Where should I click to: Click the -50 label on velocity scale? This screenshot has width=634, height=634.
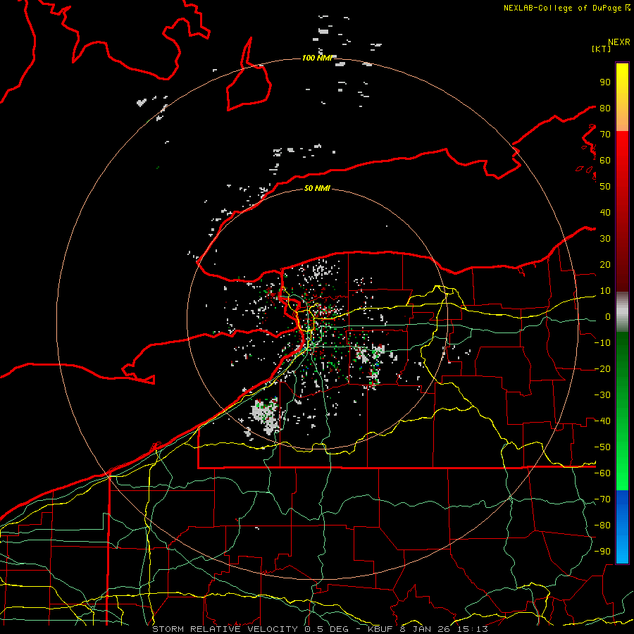point(602,447)
